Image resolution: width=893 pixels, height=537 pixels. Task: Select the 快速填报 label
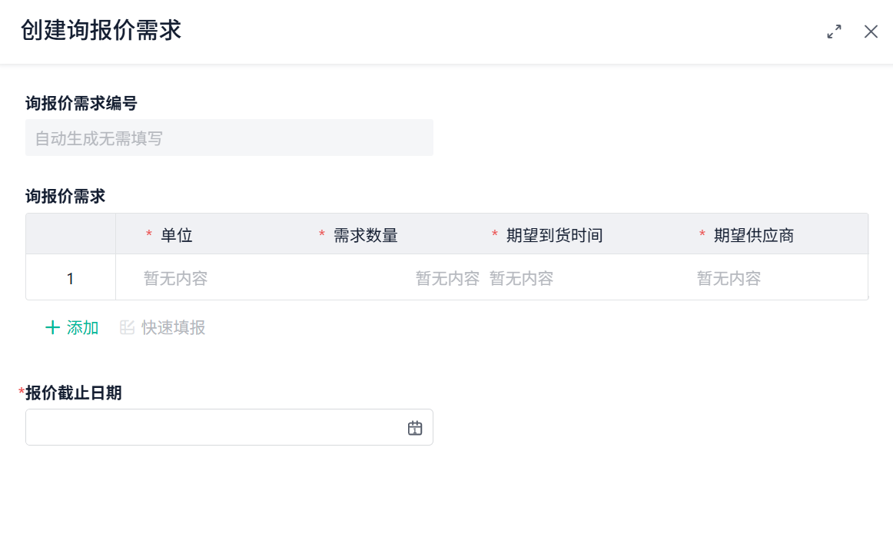pyautogui.click(x=174, y=328)
